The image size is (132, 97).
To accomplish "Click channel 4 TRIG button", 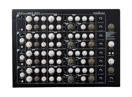I will click(22, 81).
